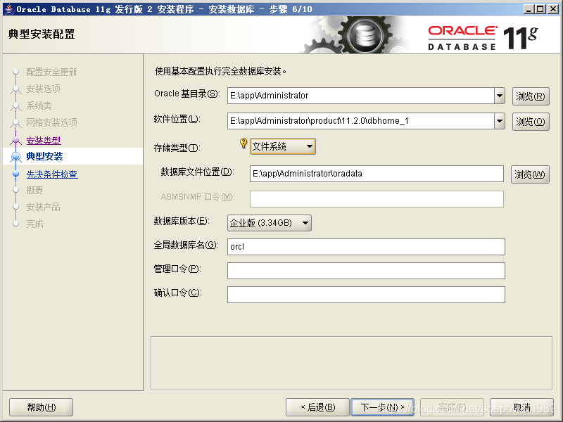Click the 安装选项 step label

click(44, 89)
